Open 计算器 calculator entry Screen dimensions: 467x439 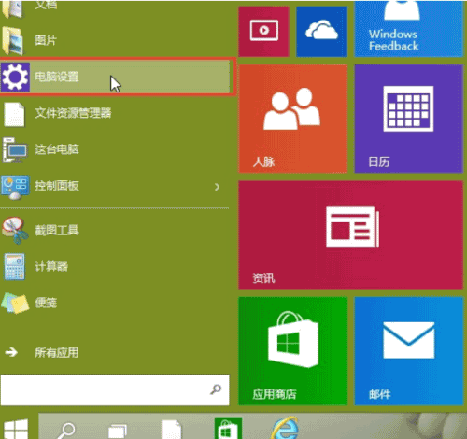(115, 266)
